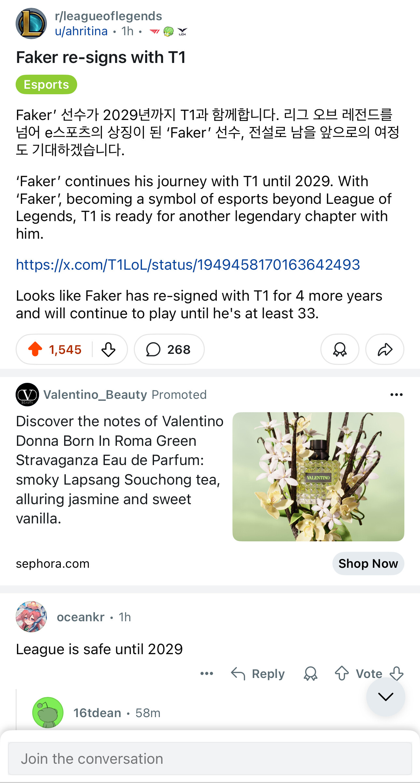View oceankr's avatar profile
This screenshot has width=420, height=783.
pos(31,617)
